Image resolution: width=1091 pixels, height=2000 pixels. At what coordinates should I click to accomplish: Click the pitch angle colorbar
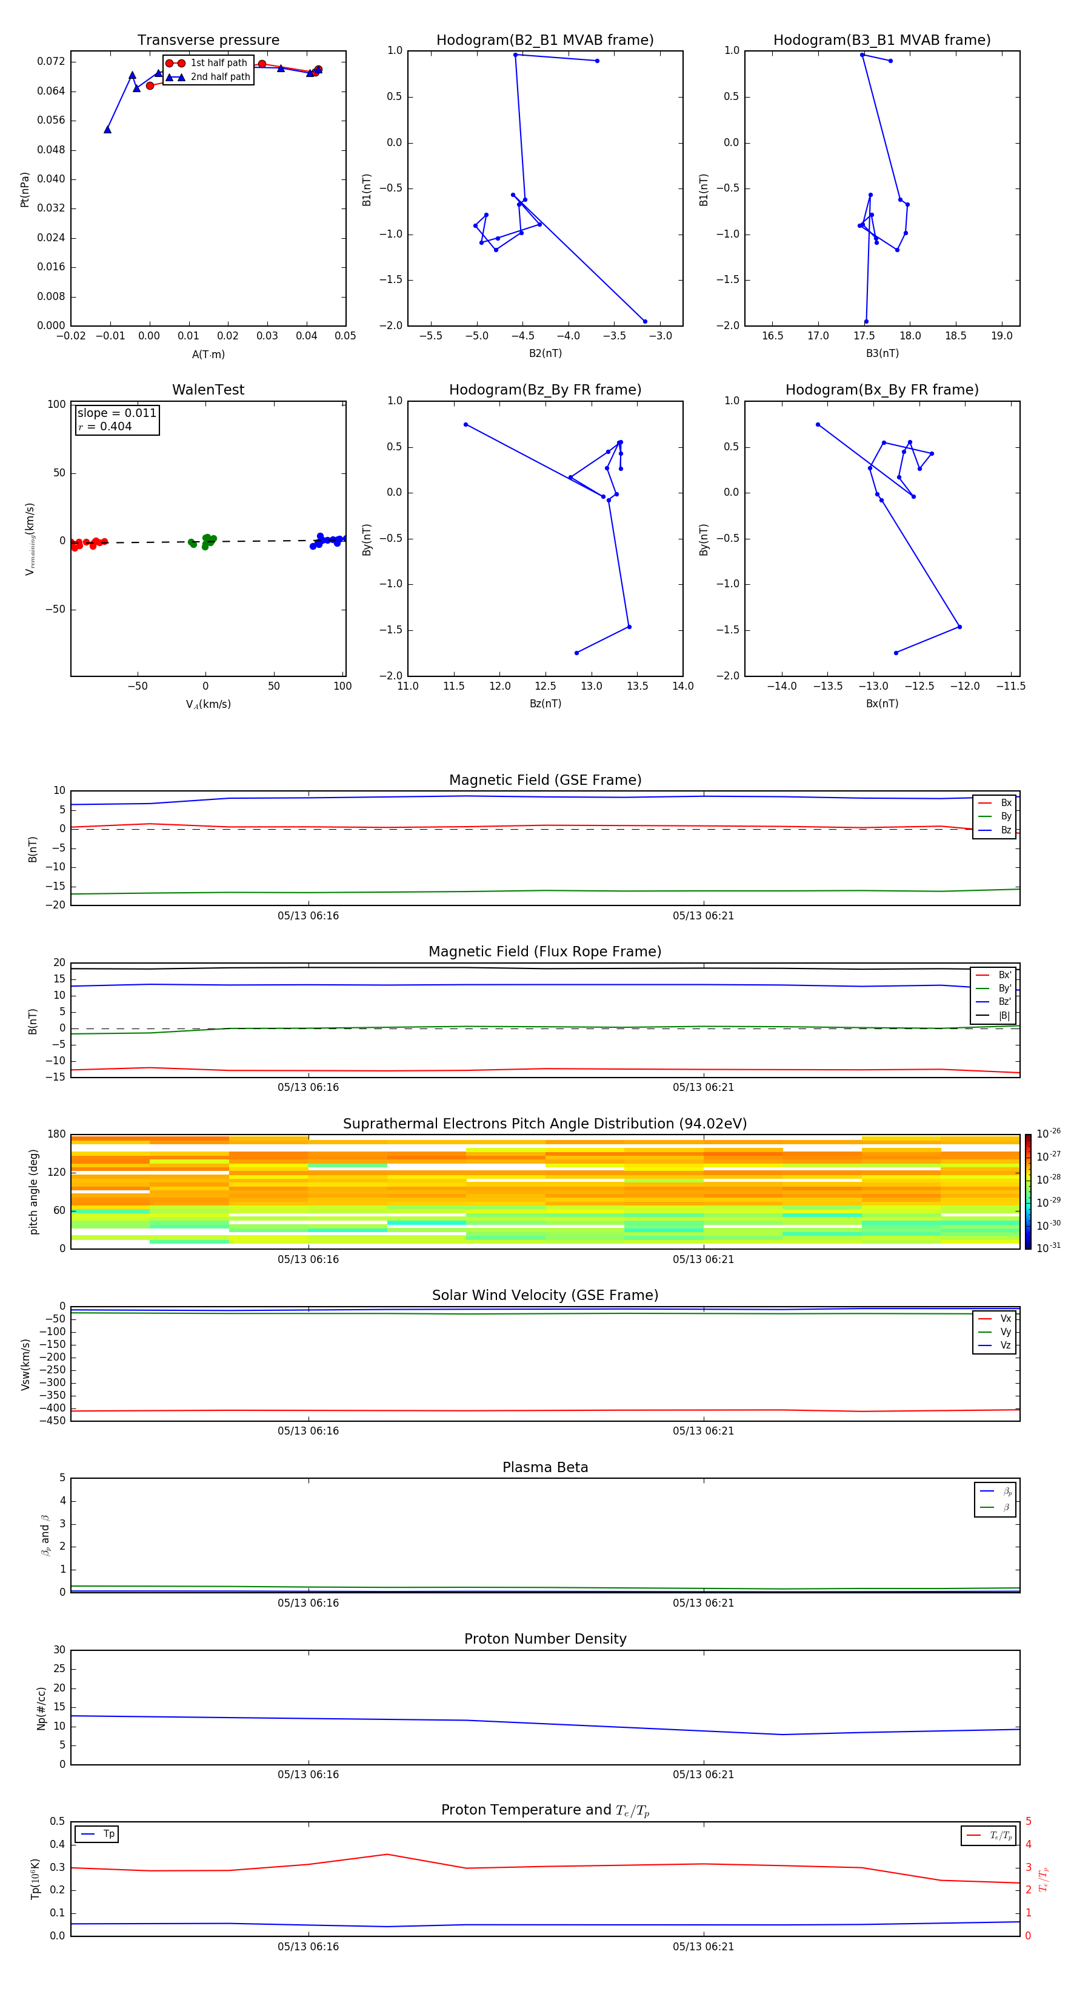[x=1028, y=1192]
